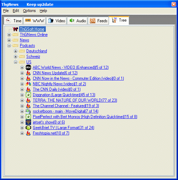
Task: Click the rocketboom globe icon
Action: (28, 111)
